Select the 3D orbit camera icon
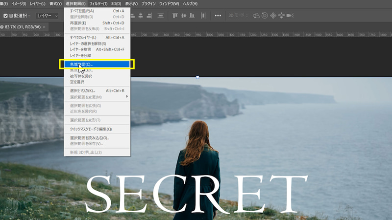The height and width of the screenshot is (220, 392). 256,16
